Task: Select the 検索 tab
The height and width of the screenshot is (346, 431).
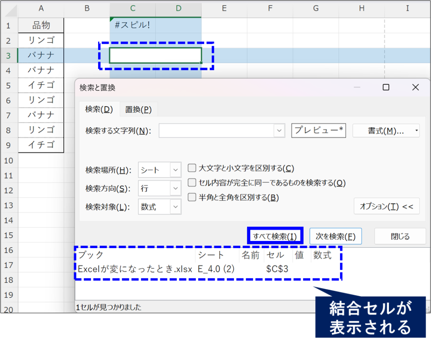Action: (x=99, y=109)
